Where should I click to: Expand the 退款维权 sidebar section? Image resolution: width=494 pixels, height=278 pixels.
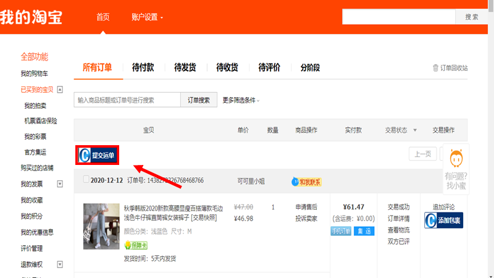(60, 264)
